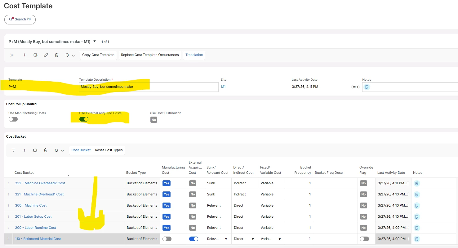Image resolution: width=458 pixels, height=248 pixels.
Task: Click Replace Cost Template Occurrances command
Action: 150,55
